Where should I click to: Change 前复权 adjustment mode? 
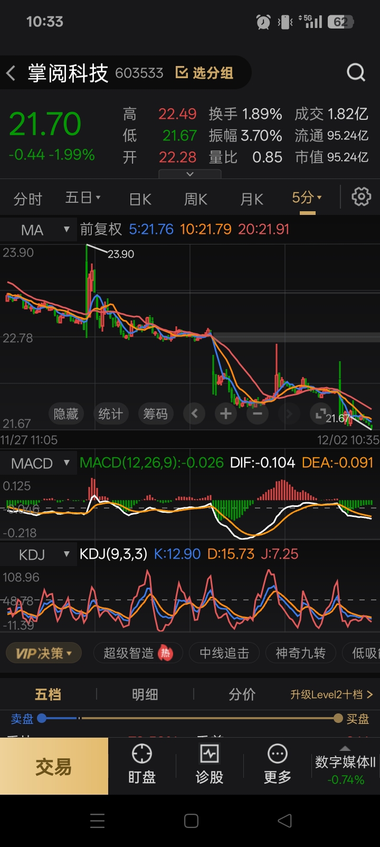tap(101, 229)
